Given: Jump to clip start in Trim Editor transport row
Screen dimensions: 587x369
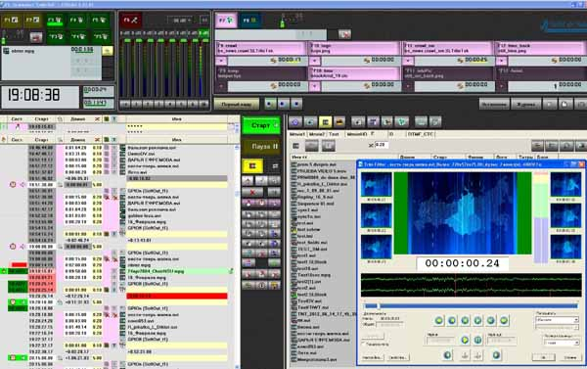Looking at the screenshot, I should click(x=439, y=320).
